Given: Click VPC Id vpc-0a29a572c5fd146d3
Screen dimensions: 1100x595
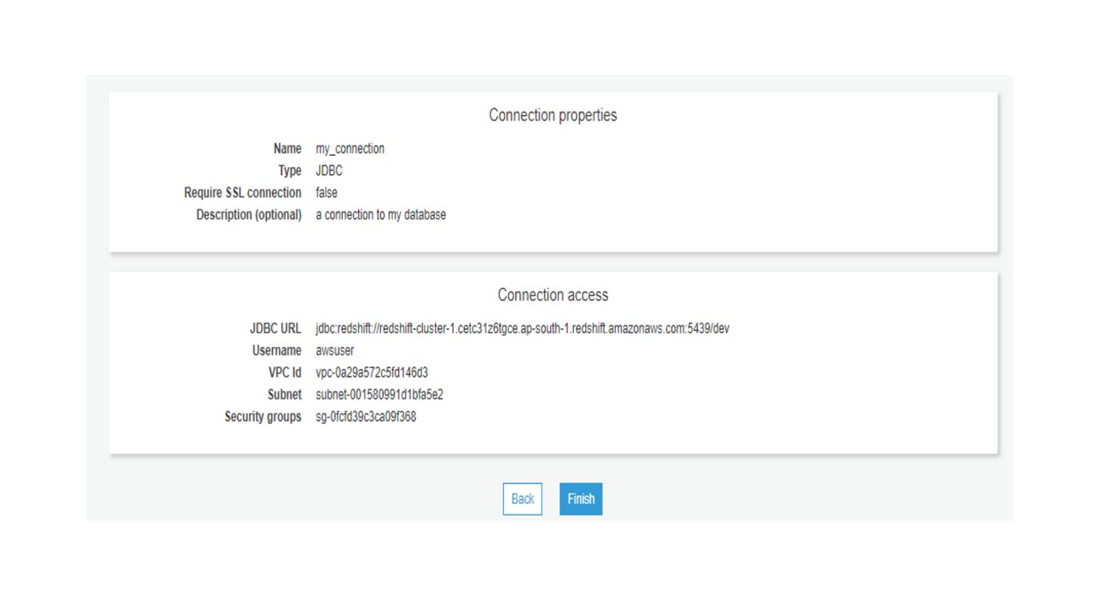Looking at the screenshot, I should pos(372,373).
